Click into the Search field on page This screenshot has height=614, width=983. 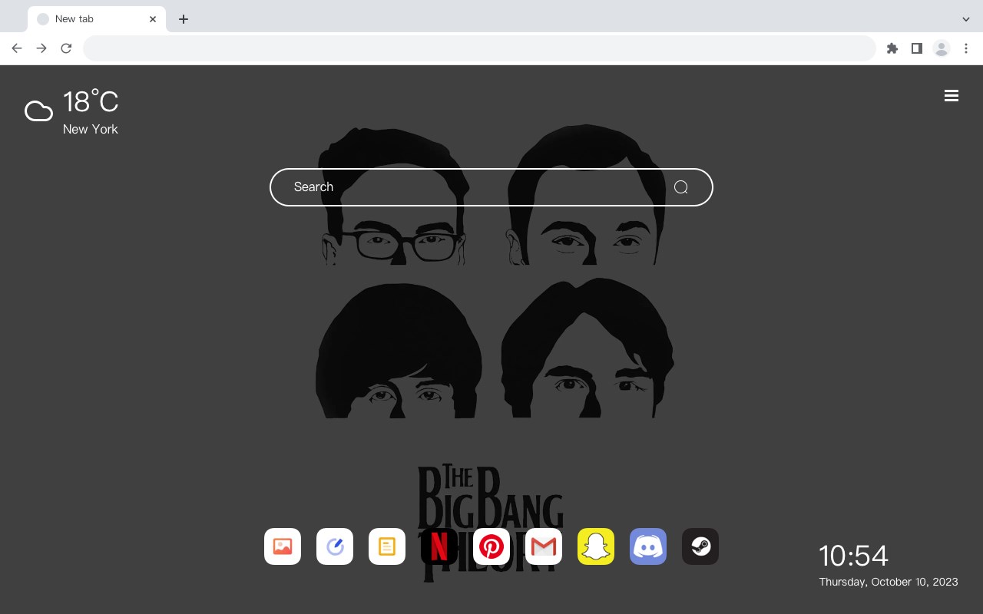point(491,187)
